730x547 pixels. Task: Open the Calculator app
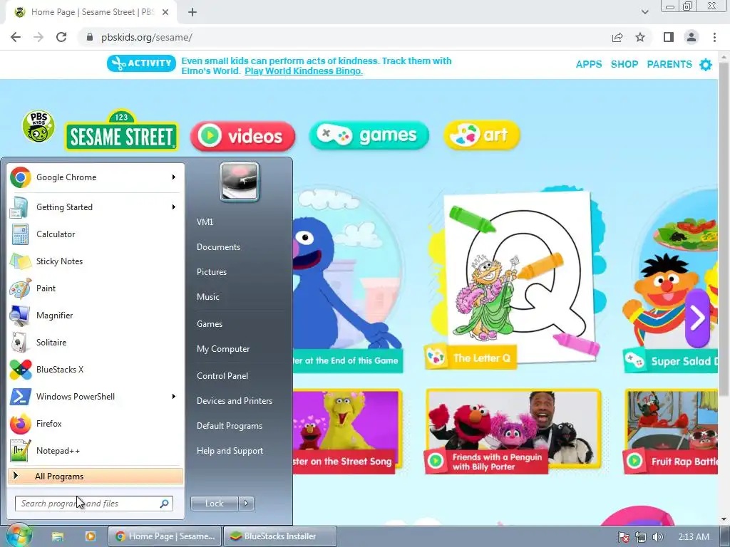[96, 234]
